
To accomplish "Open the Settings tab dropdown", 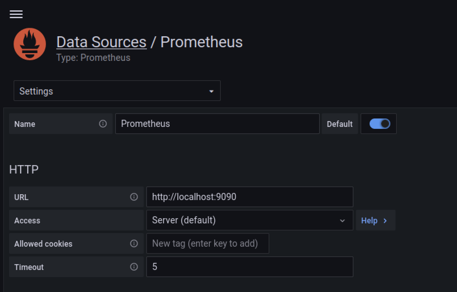I will coord(117,91).
